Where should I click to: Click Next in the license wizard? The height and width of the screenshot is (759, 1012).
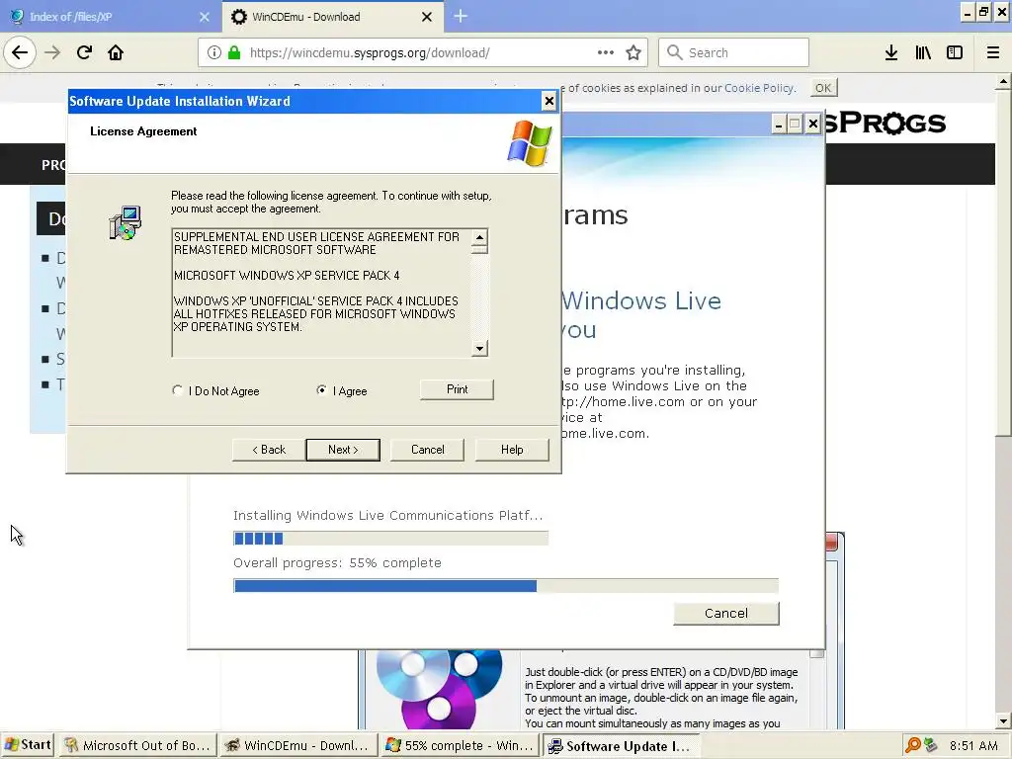[x=343, y=450]
